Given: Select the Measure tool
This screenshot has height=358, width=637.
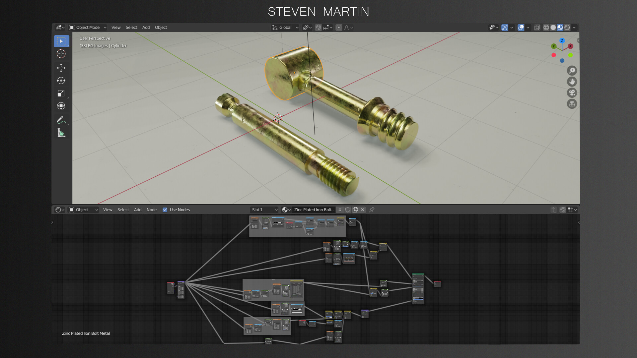Looking at the screenshot, I should (x=61, y=133).
